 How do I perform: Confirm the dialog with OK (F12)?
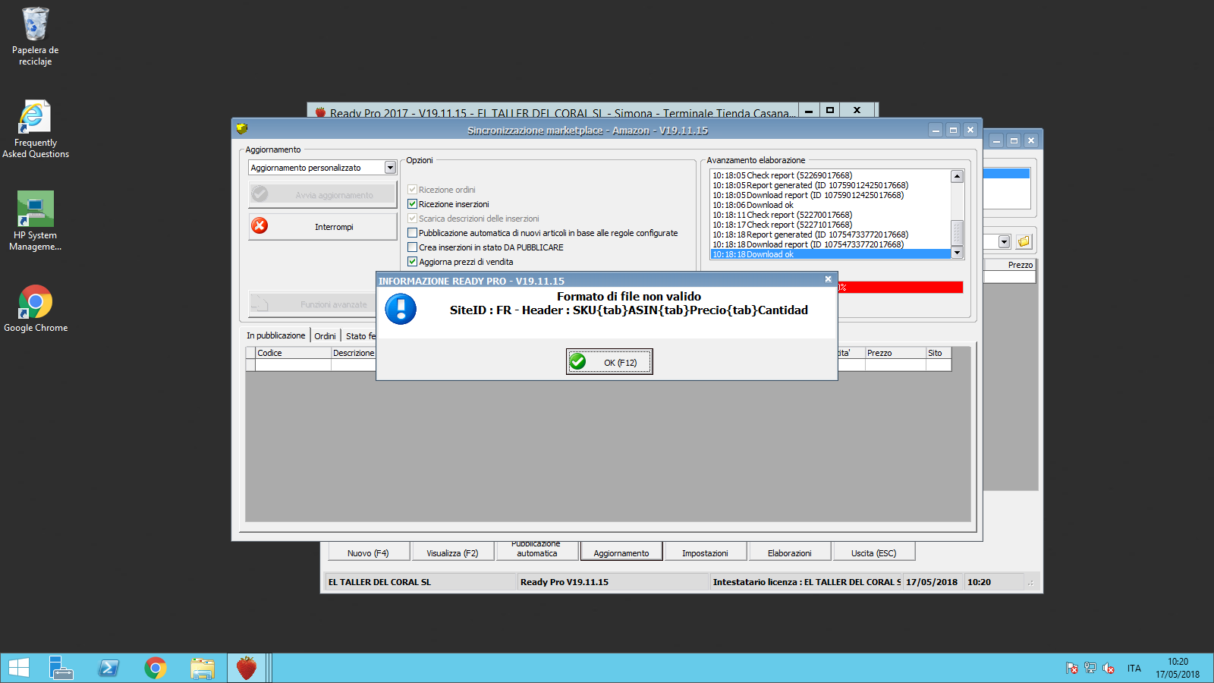click(x=609, y=362)
